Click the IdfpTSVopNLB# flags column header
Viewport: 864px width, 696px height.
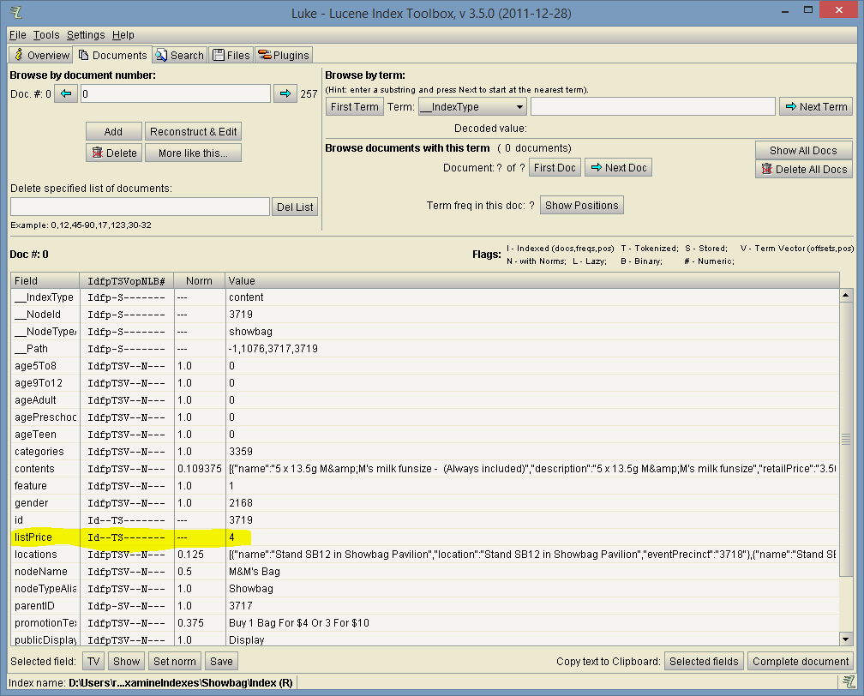(127, 280)
